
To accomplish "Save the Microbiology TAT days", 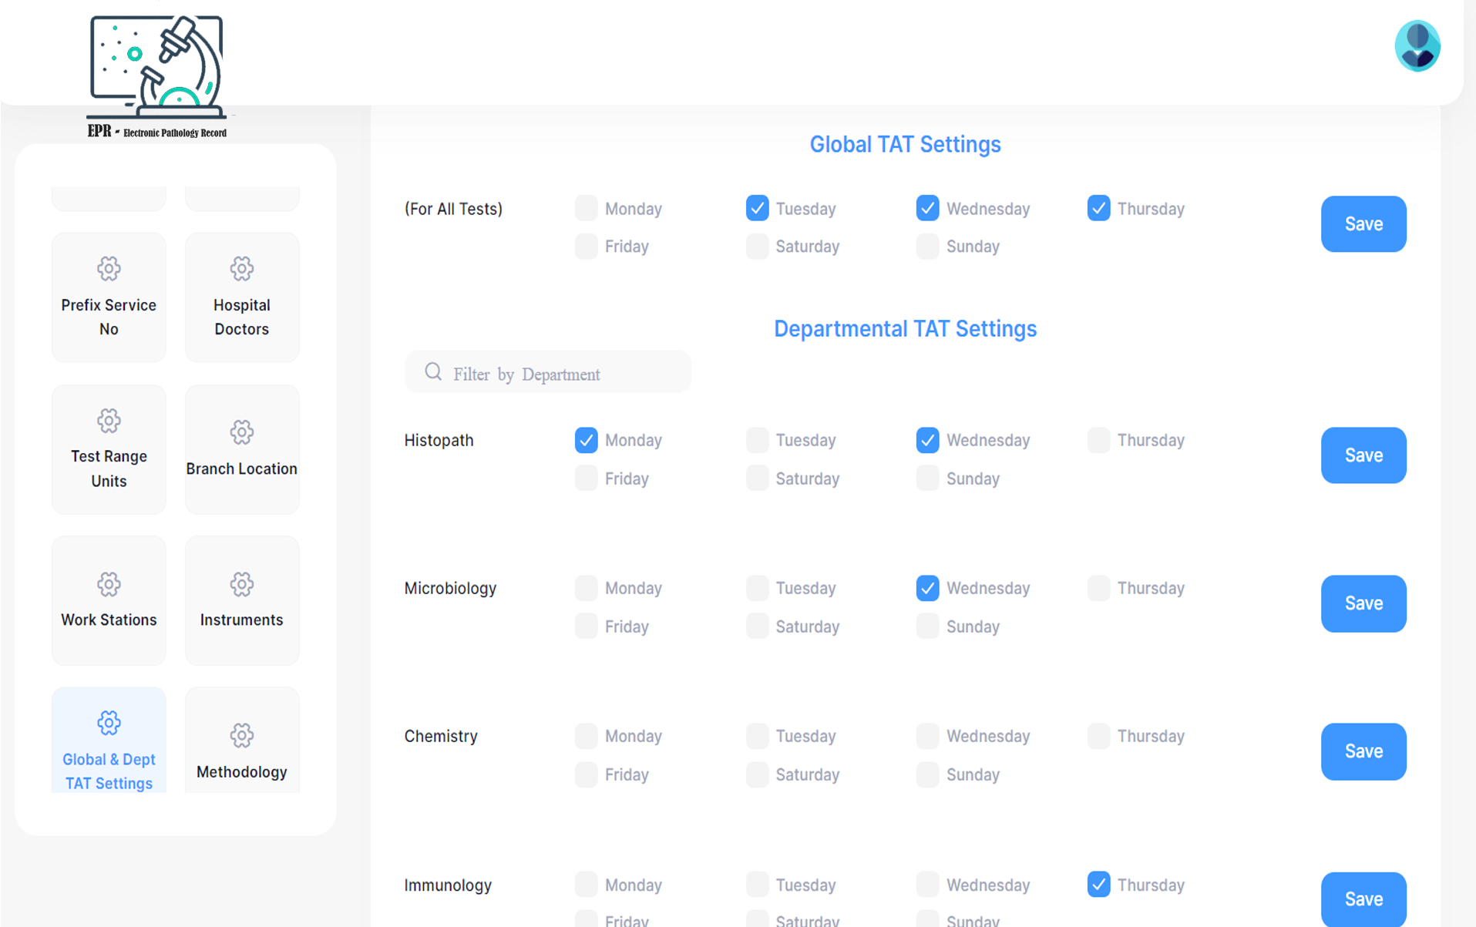I will [1363, 603].
